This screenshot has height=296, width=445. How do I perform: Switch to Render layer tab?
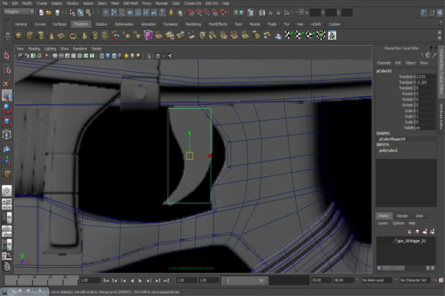coord(402,216)
